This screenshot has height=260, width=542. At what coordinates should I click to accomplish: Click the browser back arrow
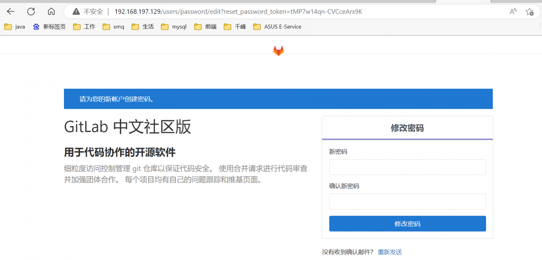coord(11,11)
